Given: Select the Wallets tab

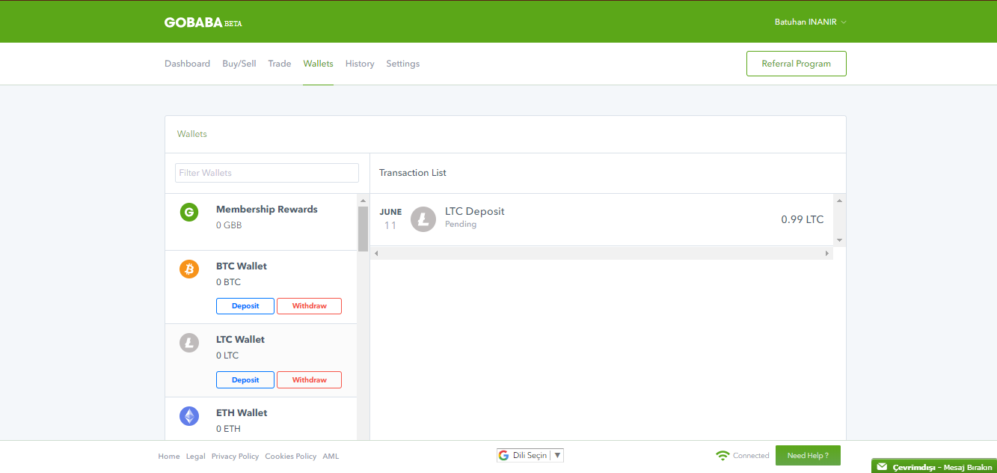Looking at the screenshot, I should click(x=318, y=64).
